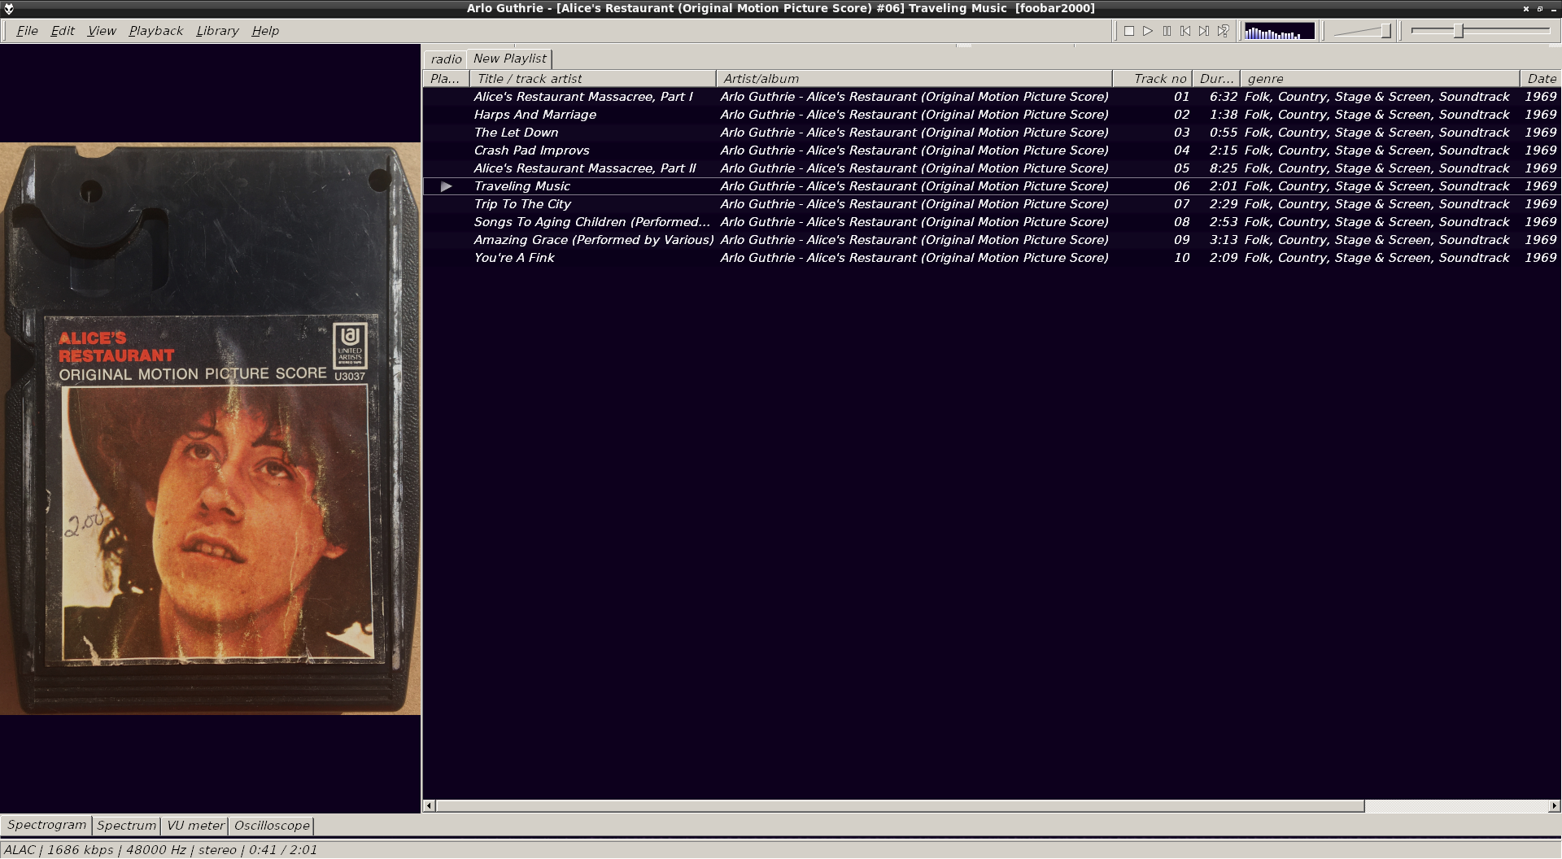Select track Alice's Restaurant Massacree, Part I
This screenshot has height=859, width=1562.
pyautogui.click(x=583, y=97)
